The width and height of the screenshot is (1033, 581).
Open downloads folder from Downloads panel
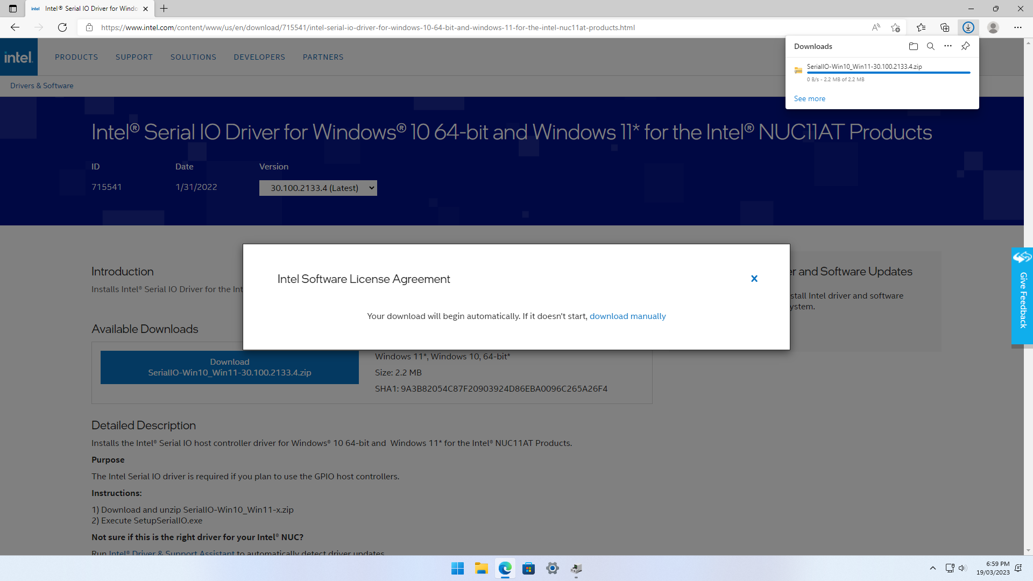(914, 46)
